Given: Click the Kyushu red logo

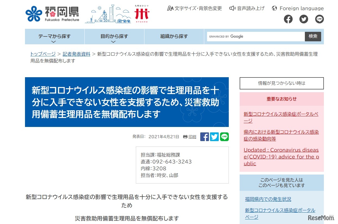Looking at the screenshot, I should 142,14.
